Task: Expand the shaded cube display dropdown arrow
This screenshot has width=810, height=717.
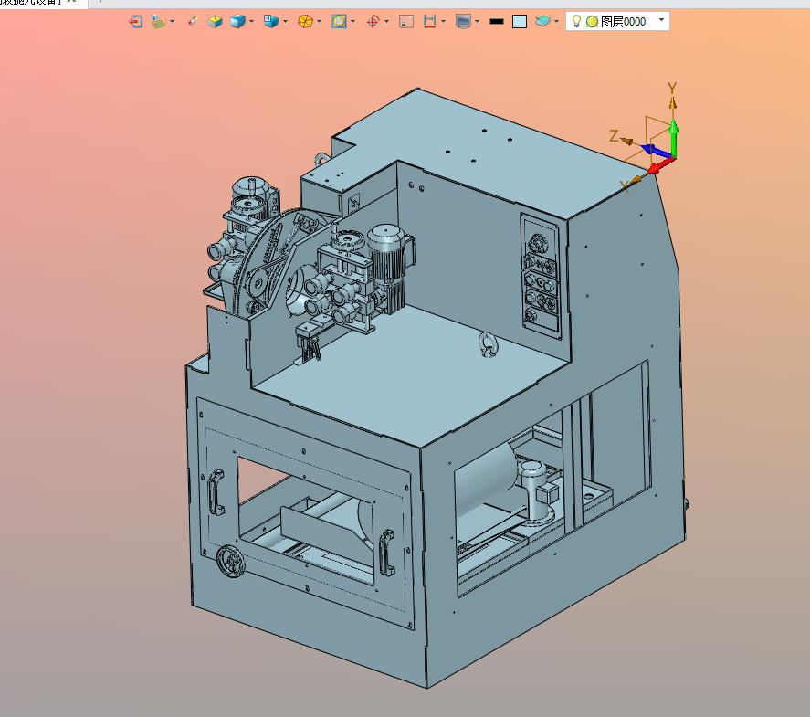Action: point(251,22)
